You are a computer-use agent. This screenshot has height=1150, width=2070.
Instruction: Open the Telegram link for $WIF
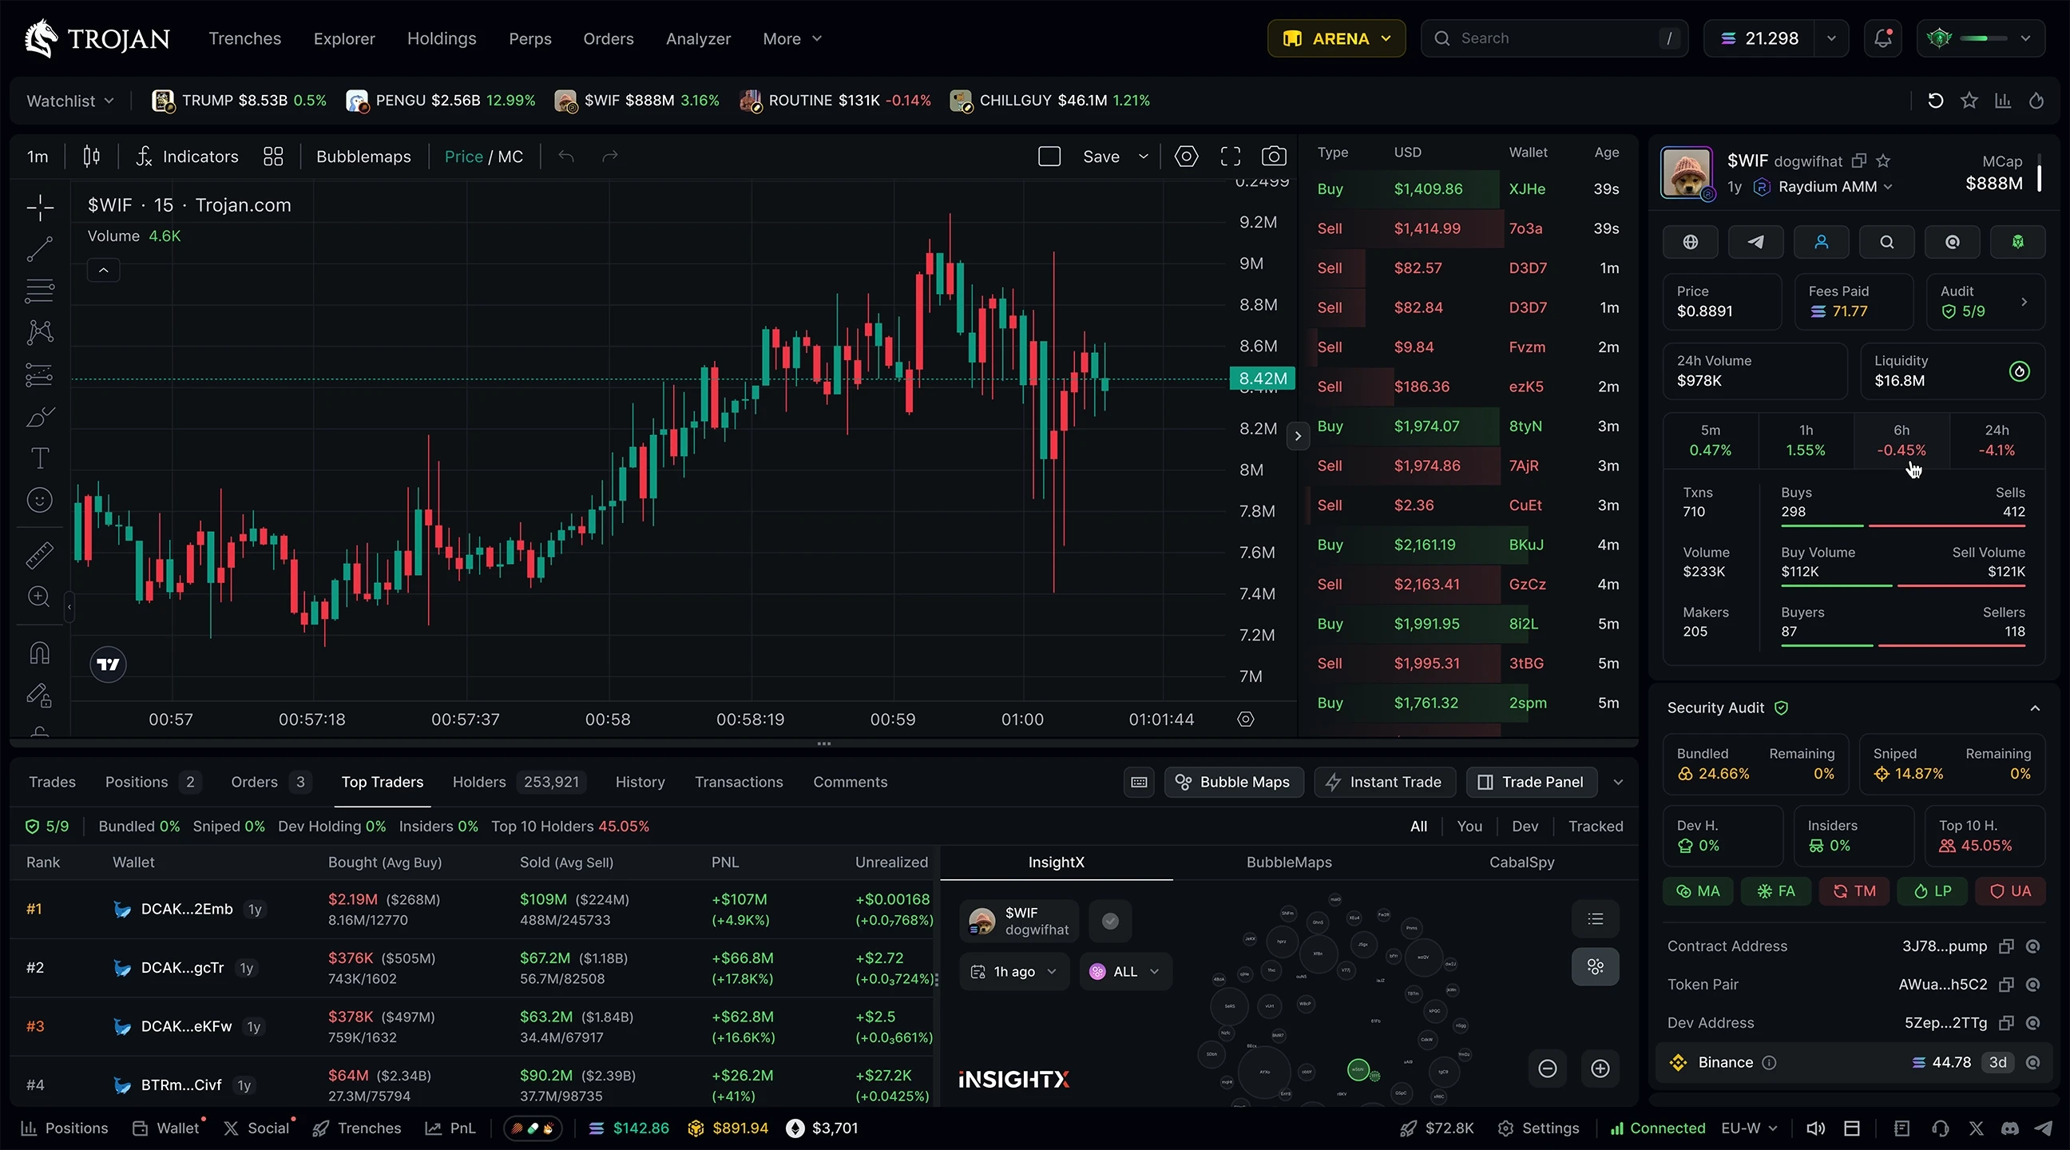pyautogui.click(x=1757, y=242)
